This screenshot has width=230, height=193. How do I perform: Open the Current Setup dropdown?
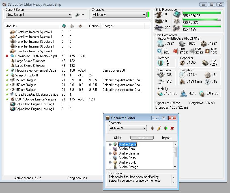click(x=39, y=15)
